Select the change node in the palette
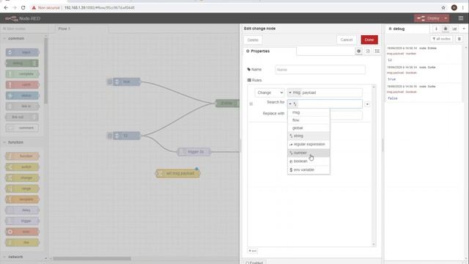This screenshot has height=264, width=469. coord(23,177)
